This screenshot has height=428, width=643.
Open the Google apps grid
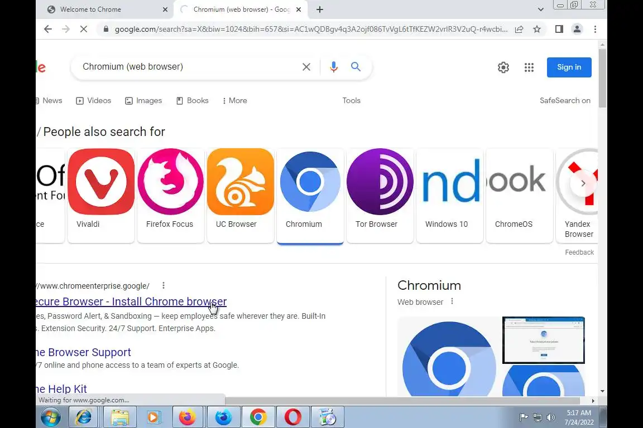point(529,67)
